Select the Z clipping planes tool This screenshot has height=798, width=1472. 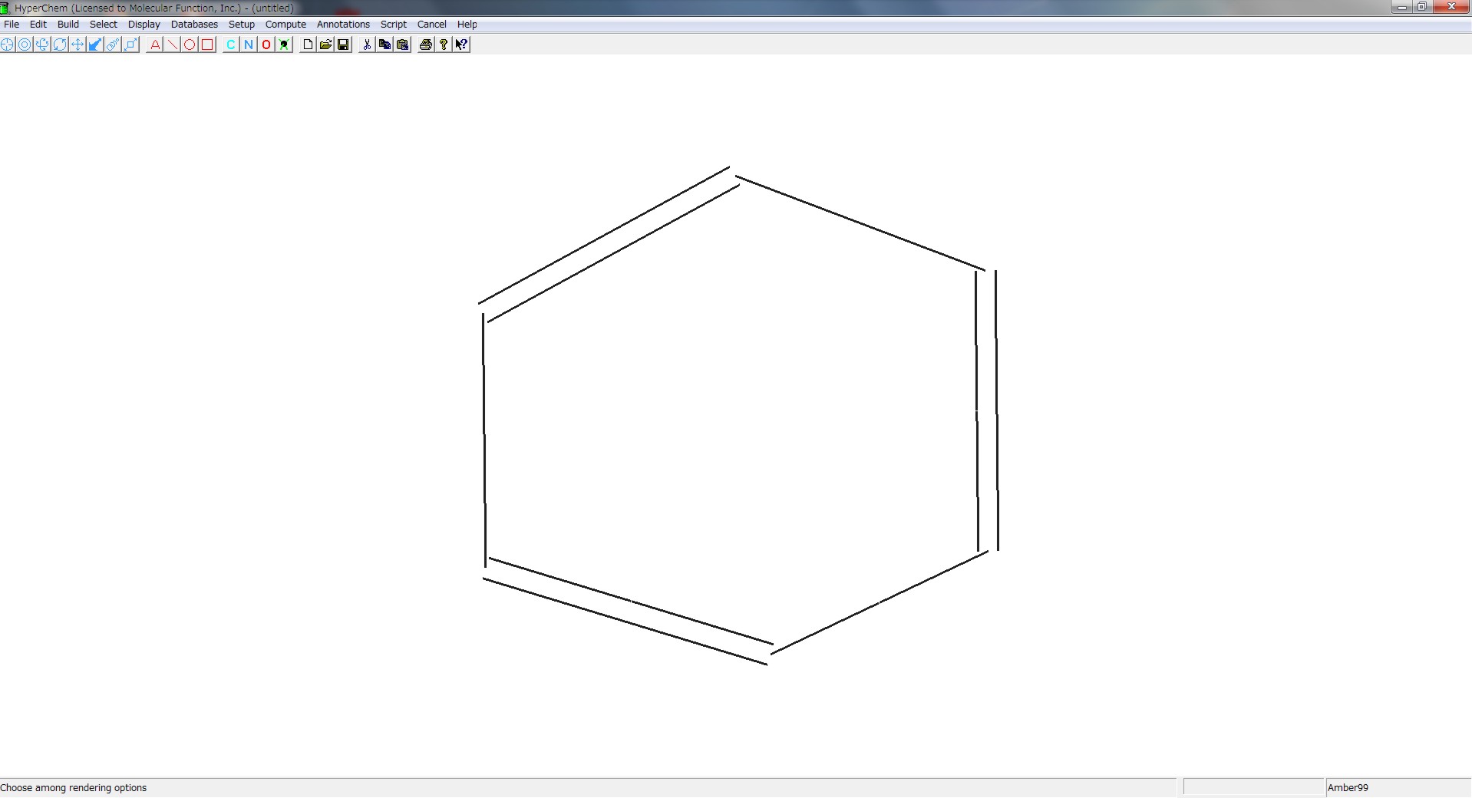pyautogui.click(x=130, y=45)
